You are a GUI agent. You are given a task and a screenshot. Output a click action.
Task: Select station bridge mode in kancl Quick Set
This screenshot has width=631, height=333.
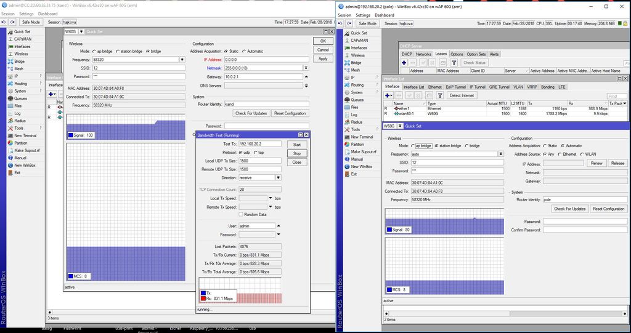coord(118,52)
